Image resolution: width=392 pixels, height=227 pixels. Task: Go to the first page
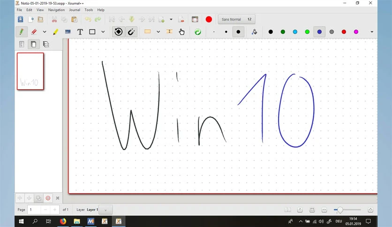tap(112, 19)
